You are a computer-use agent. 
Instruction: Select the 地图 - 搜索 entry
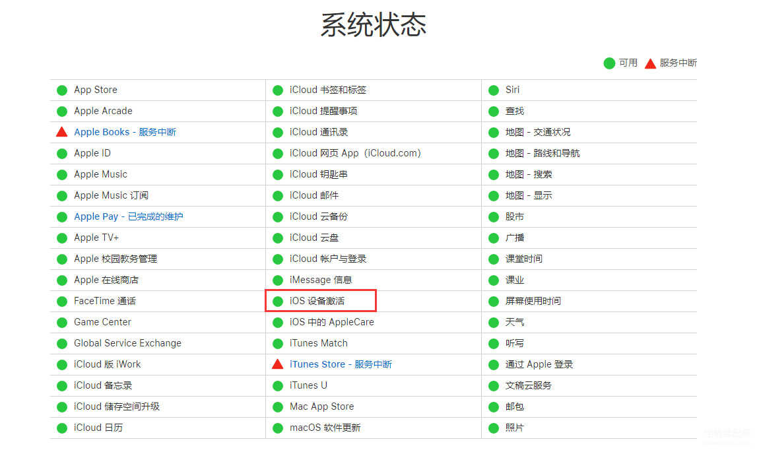(x=529, y=174)
